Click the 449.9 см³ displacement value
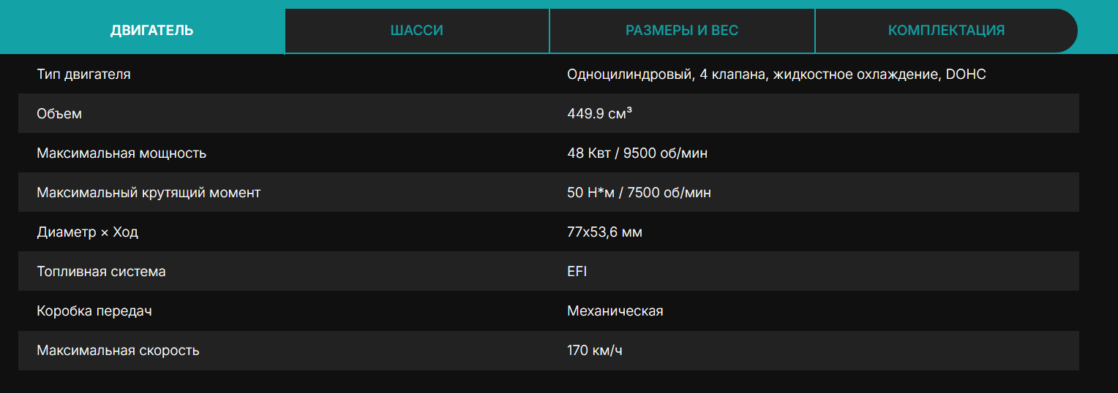The width and height of the screenshot is (1118, 393). (600, 114)
